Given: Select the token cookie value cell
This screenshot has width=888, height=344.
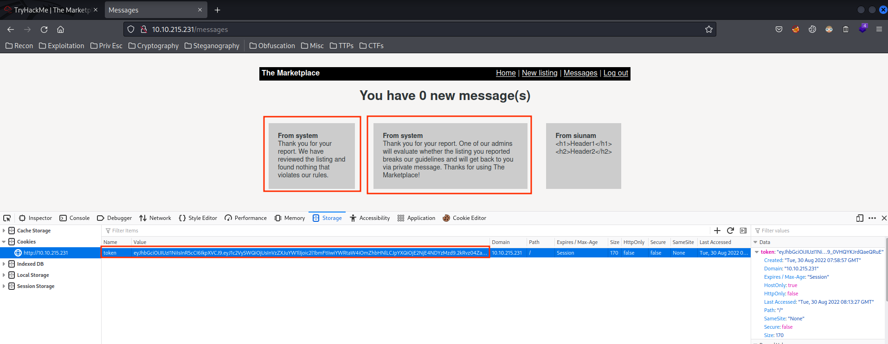Looking at the screenshot, I should pos(310,253).
